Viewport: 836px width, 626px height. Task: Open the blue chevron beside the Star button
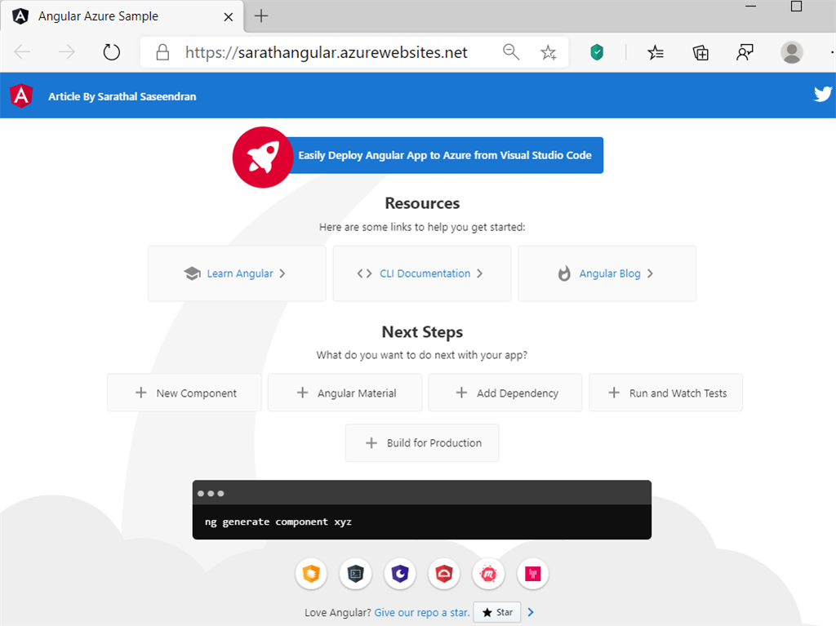531,611
